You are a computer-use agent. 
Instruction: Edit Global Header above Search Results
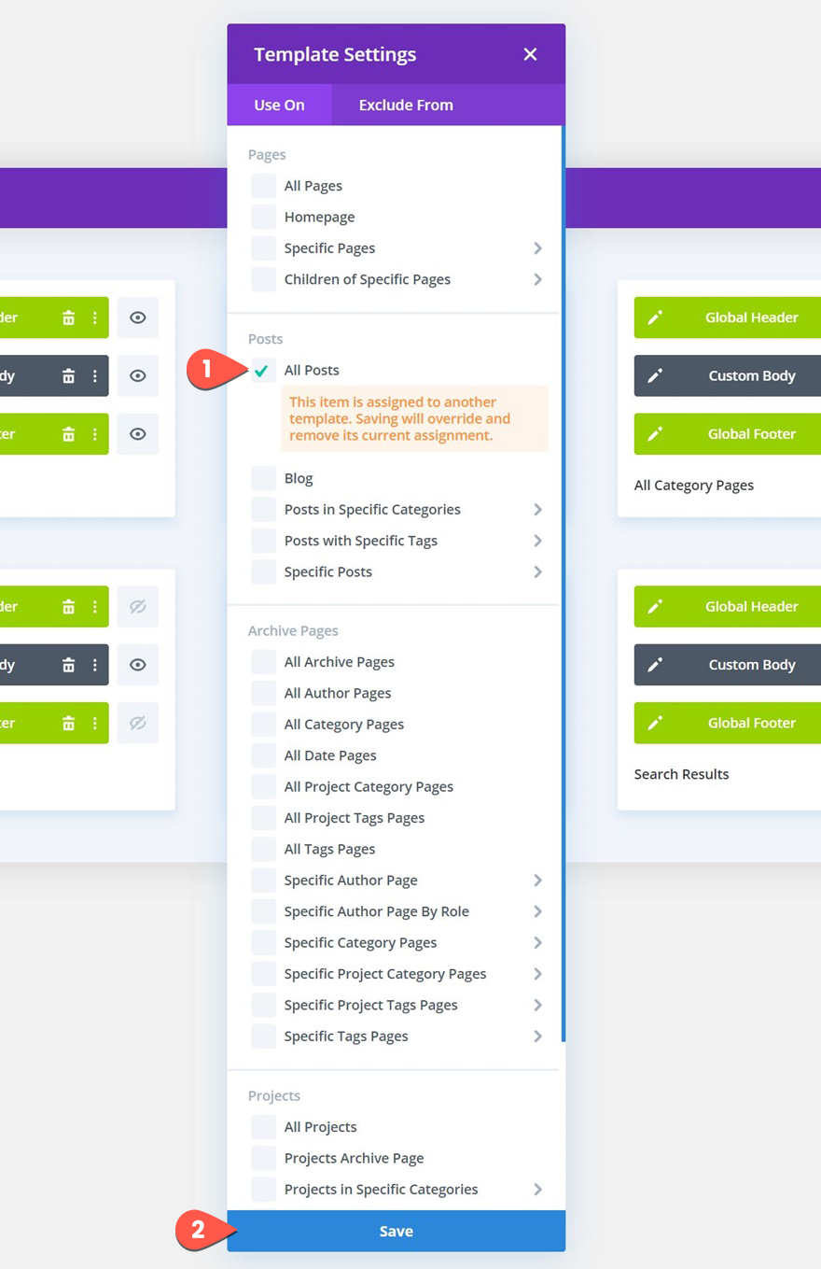(x=655, y=607)
